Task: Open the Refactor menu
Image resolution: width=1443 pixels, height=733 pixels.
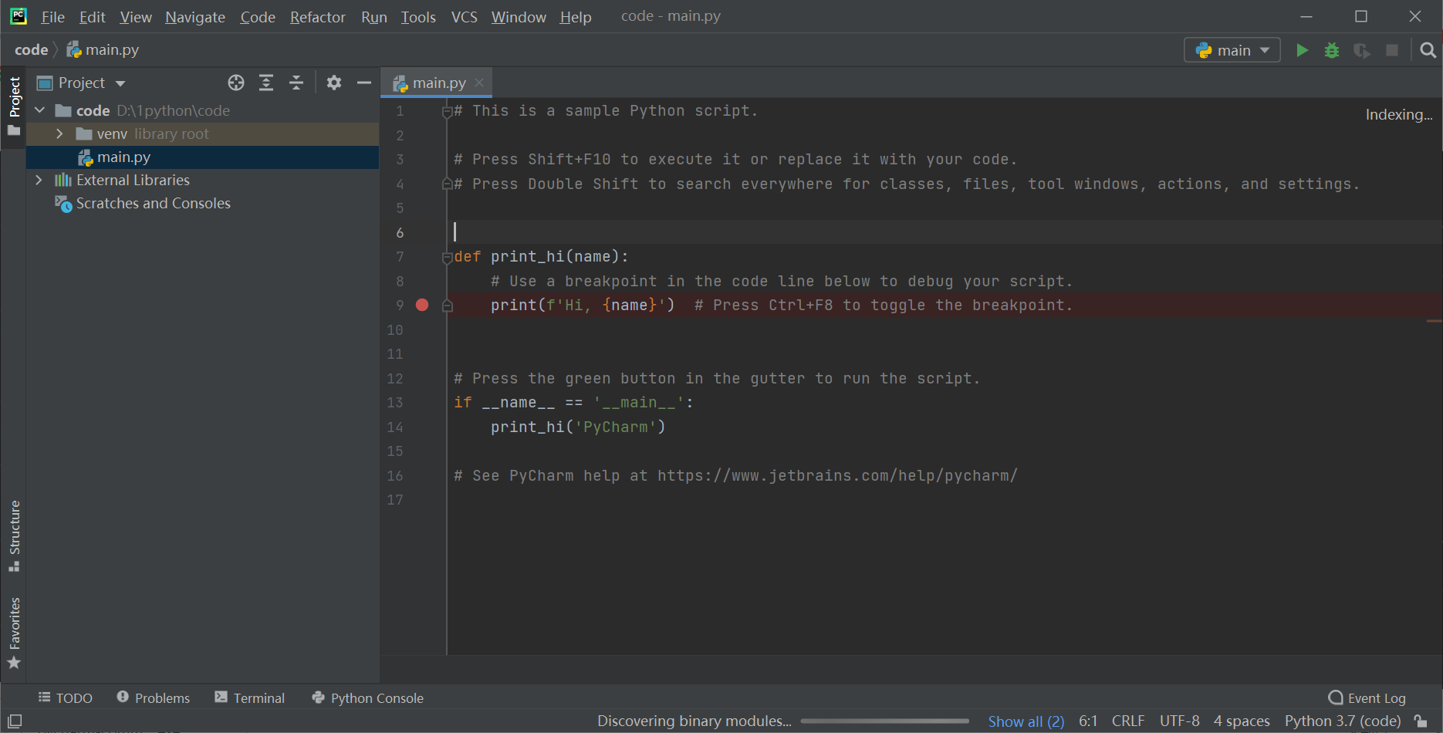Action: click(318, 17)
